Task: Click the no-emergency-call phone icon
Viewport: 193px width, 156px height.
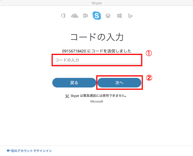Action: click(x=67, y=96)
